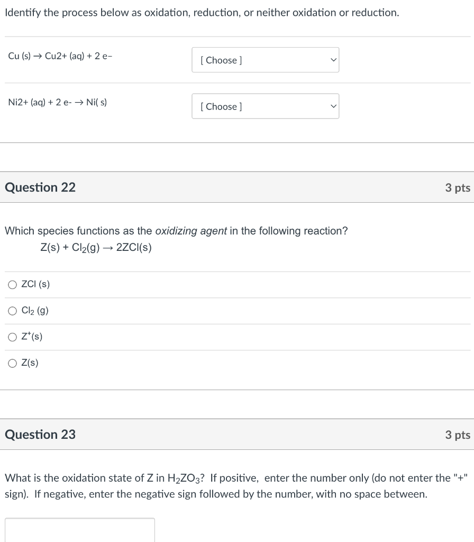Image resolution: width=474 pixels, height=542 pixels.
Task: Click the Z(s) + Cl2(g) reaction equation
Action: [96, 247]
